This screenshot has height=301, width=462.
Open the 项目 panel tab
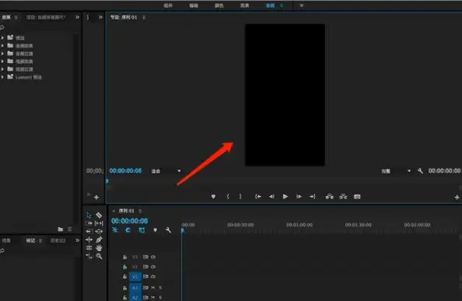click(46, 17)
